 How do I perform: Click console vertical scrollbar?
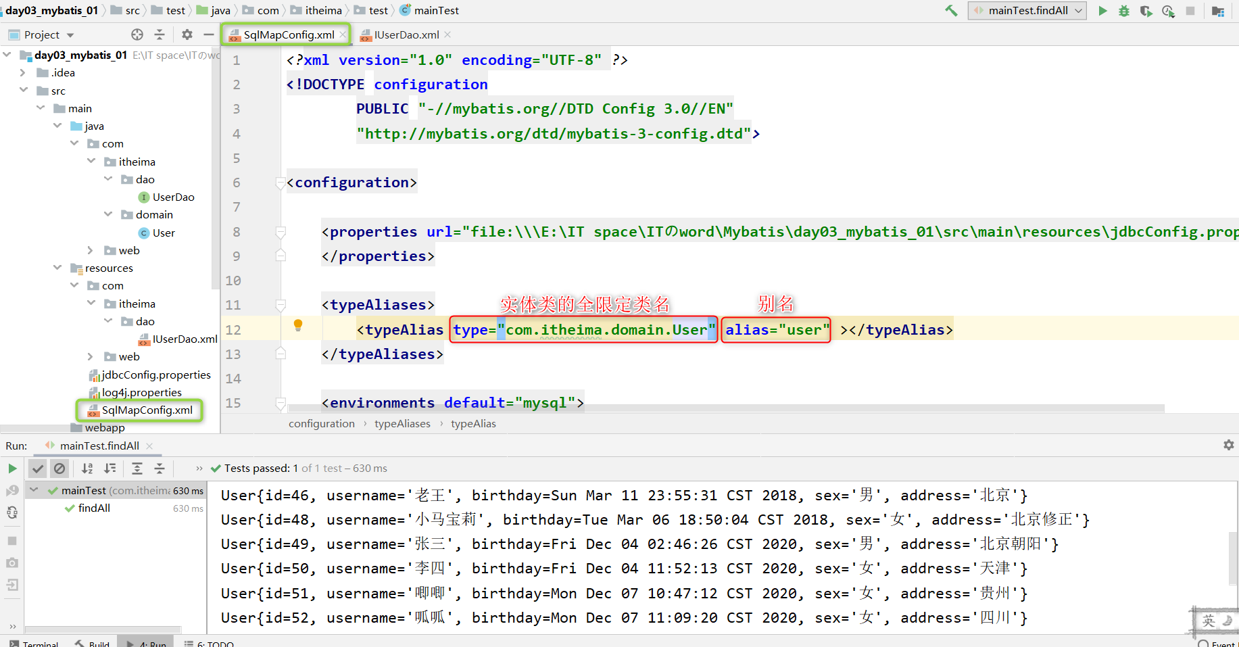1232,558
